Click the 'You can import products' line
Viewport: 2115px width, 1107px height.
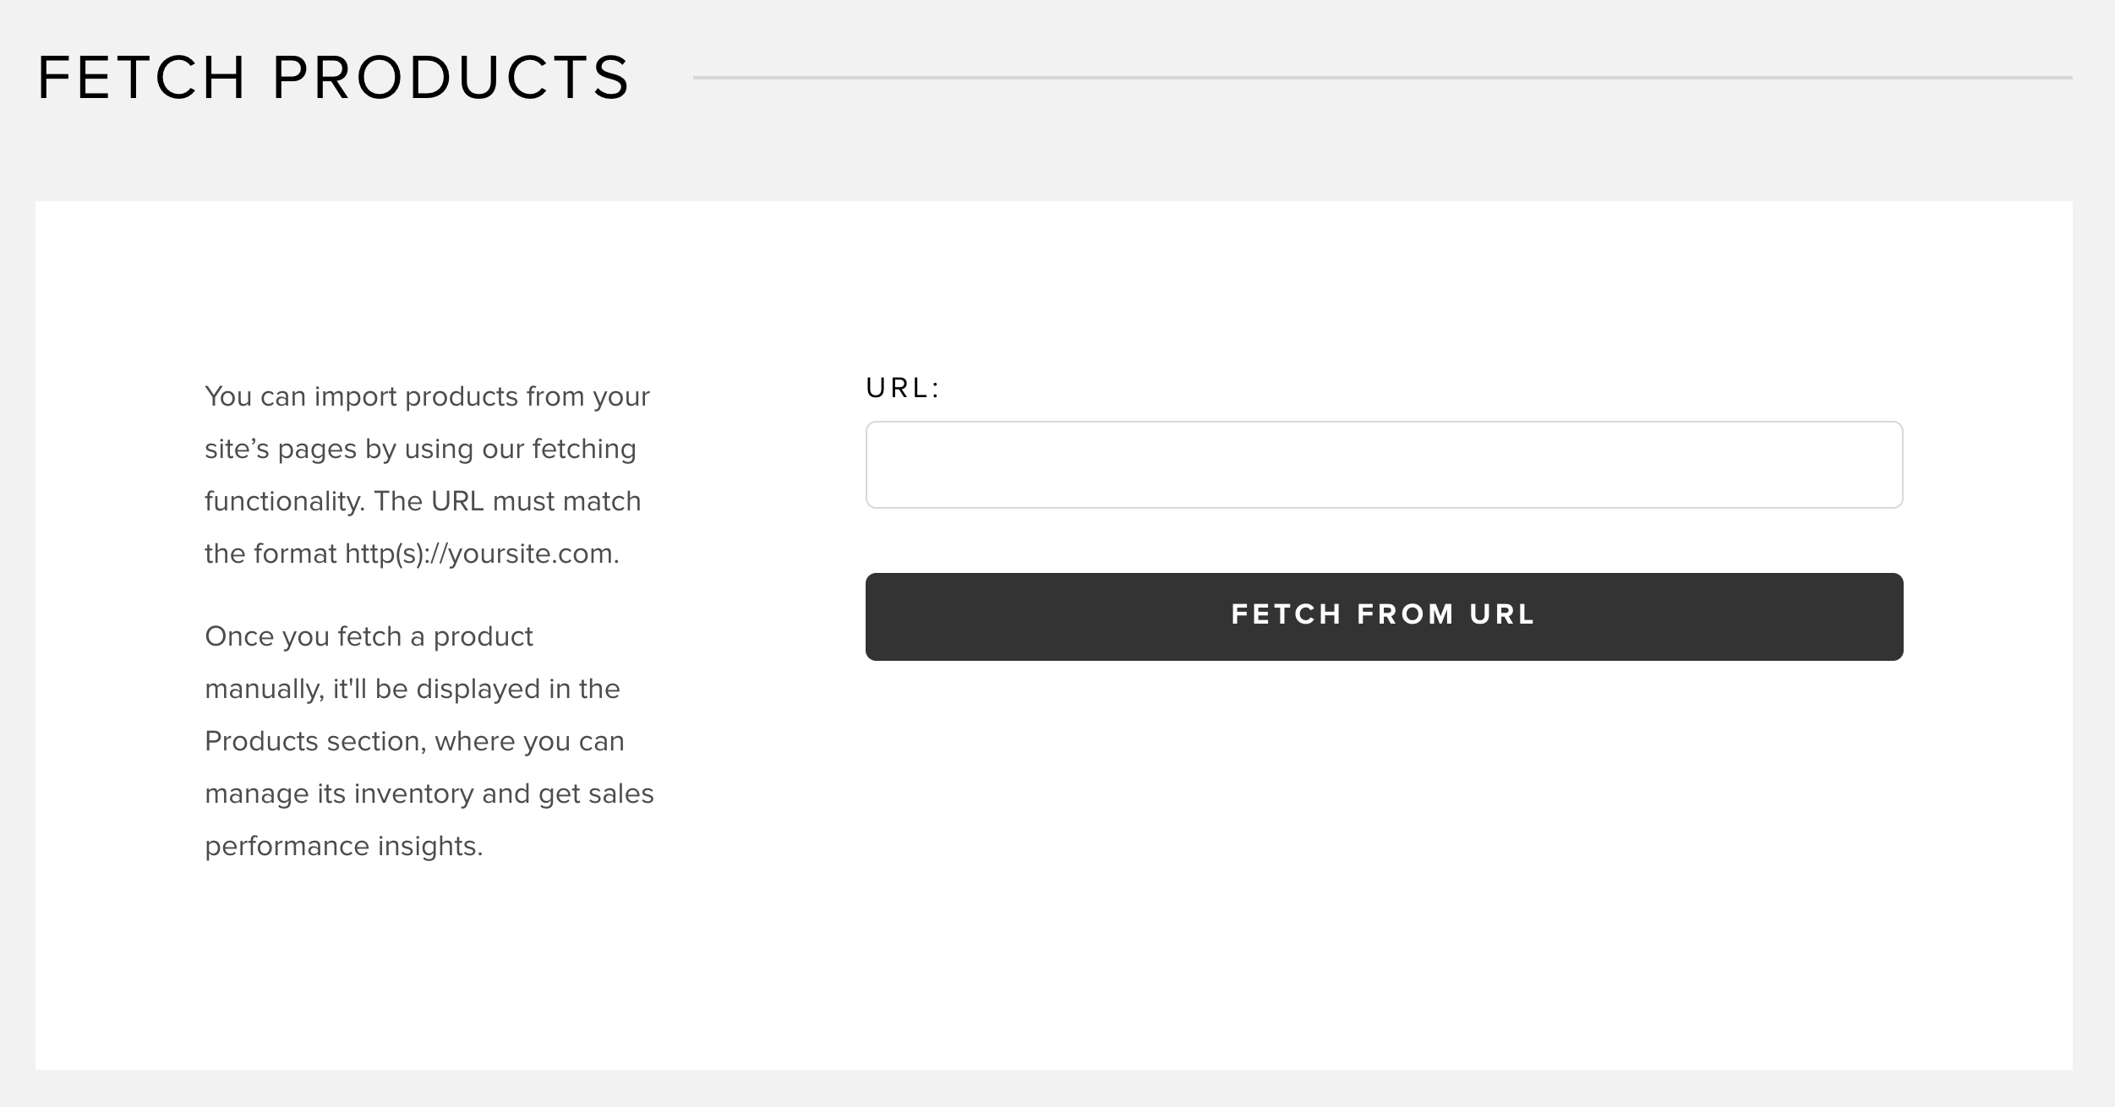click(427, 396)
